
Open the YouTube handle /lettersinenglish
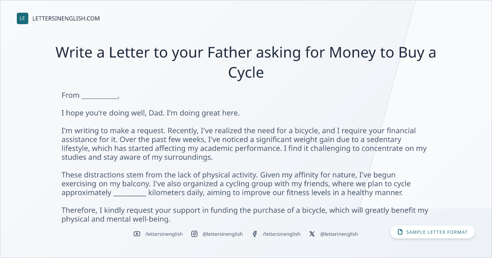coord(164,234)
